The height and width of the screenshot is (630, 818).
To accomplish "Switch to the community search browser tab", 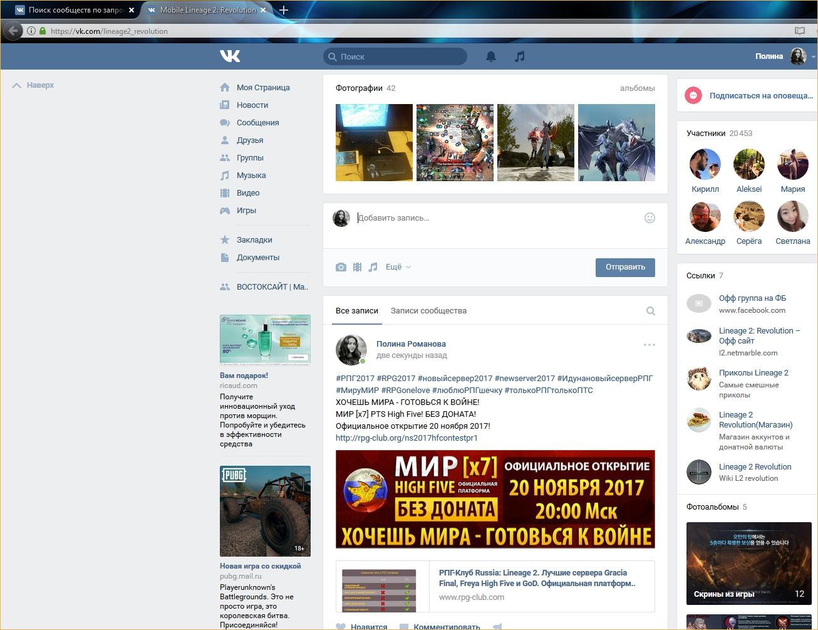I will [75, 10].
